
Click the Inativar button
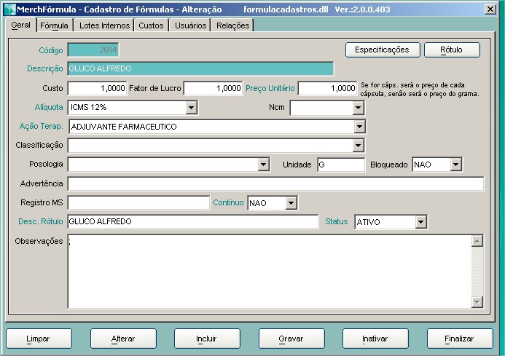pos(375,339)
